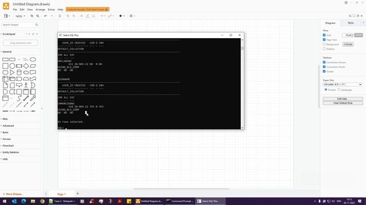Open the view panels dropdown in toolbar
This screenshot has width=366, height=205.
[x=7, y=16]
